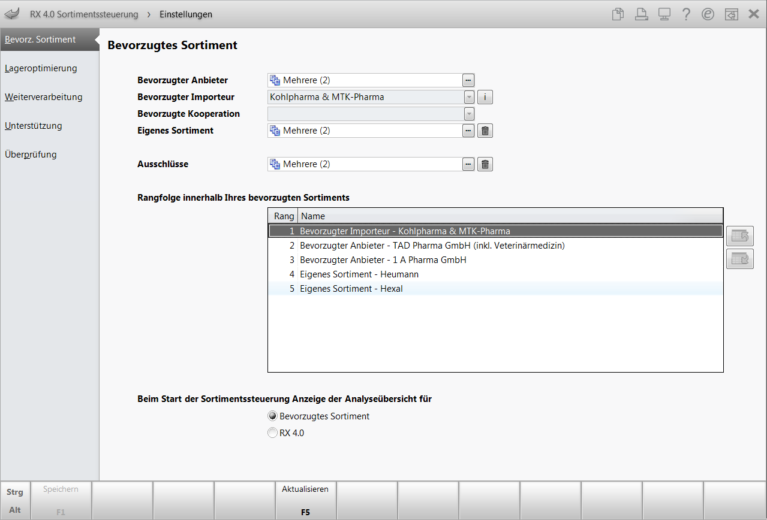Expand the Bevorzugte Kooperation dropdown

click(x=468, y=114)
